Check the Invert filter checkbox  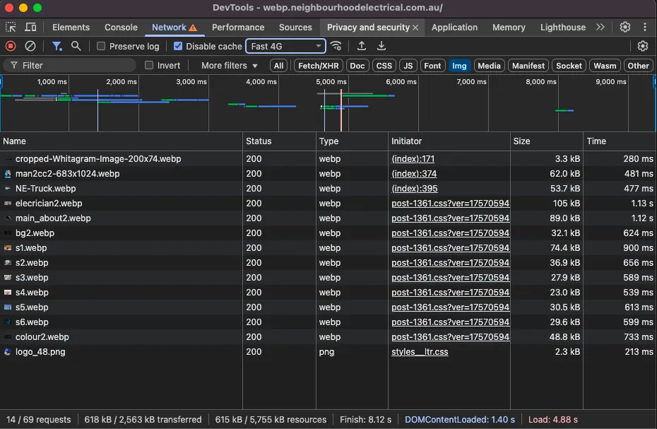(149, 66)
